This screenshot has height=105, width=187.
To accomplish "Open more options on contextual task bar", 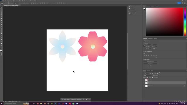I will (x=89, y=99).
